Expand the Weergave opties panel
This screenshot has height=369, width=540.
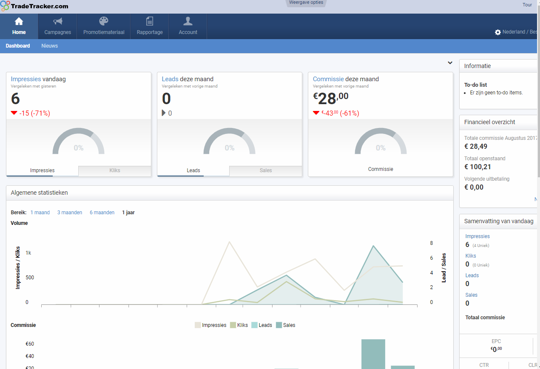(x=306, y=3)
